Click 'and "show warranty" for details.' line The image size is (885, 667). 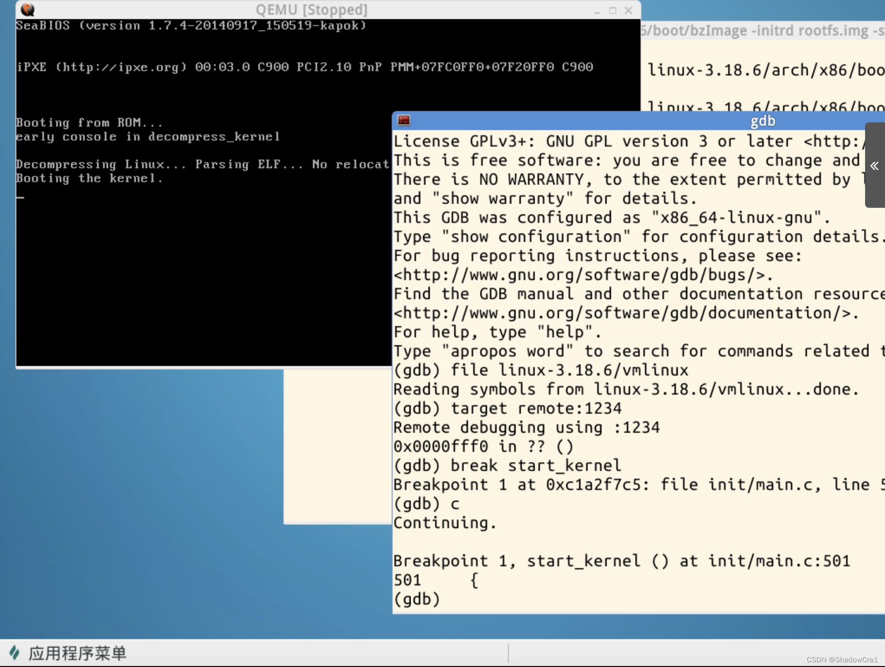tap(545, 198)
